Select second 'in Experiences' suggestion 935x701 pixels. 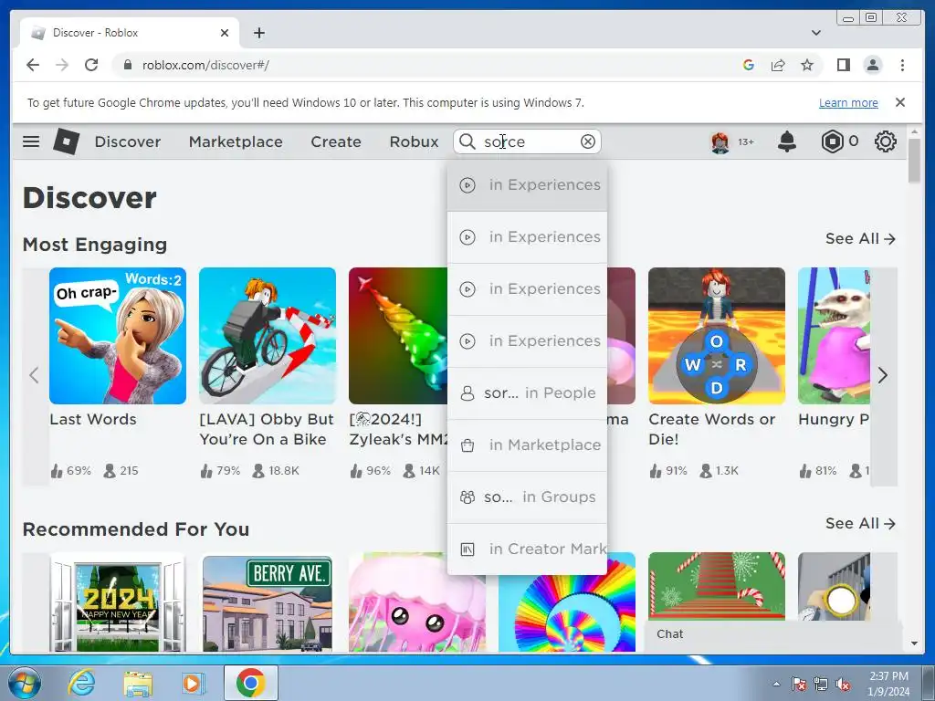pos(527,237)
